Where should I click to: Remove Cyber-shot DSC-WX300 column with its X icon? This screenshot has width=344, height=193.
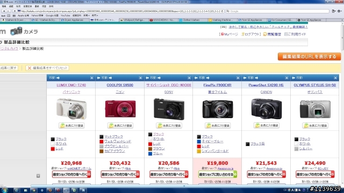pos(189,78)
